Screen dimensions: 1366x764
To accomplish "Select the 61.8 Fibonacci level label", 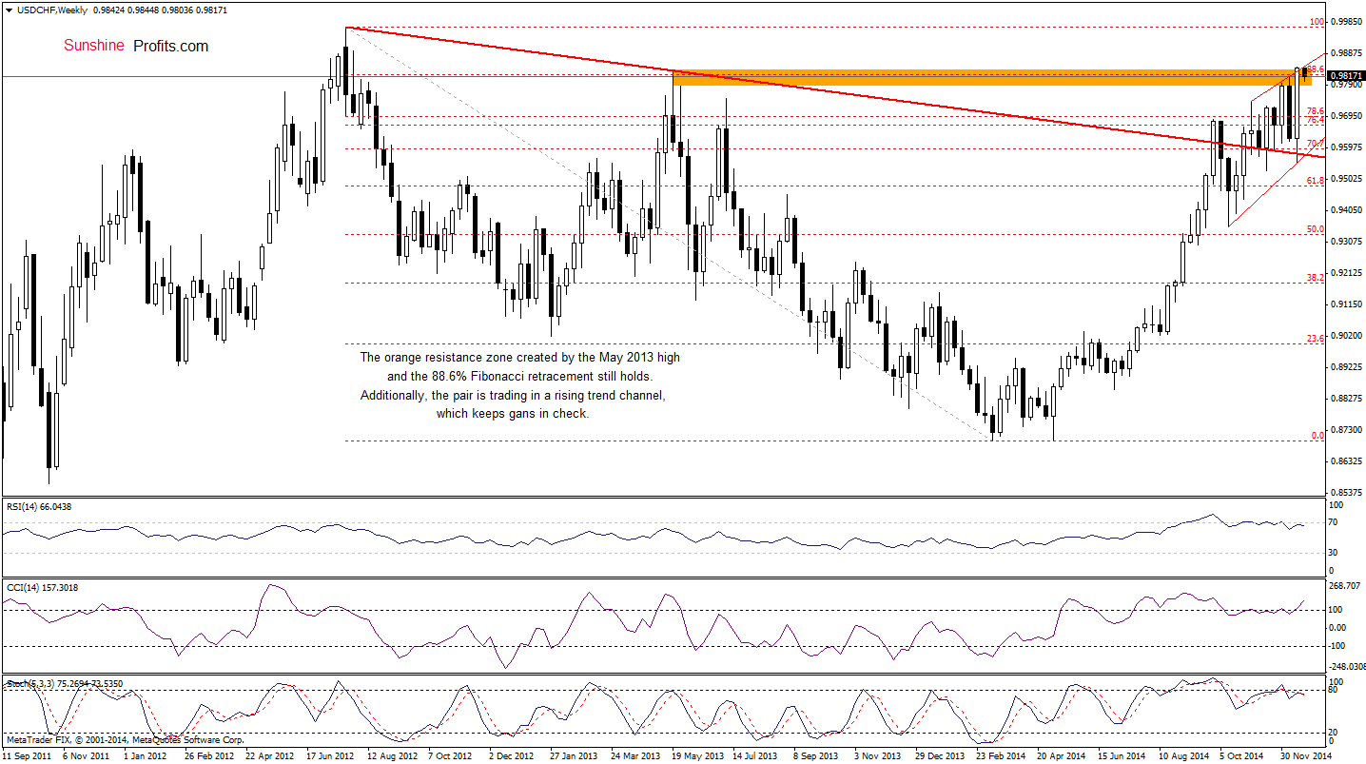I will pos(1316,180).
